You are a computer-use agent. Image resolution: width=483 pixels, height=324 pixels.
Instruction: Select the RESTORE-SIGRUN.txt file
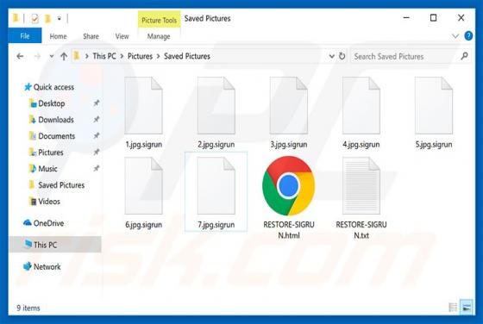pyautogui.click(x=361, y=197)
